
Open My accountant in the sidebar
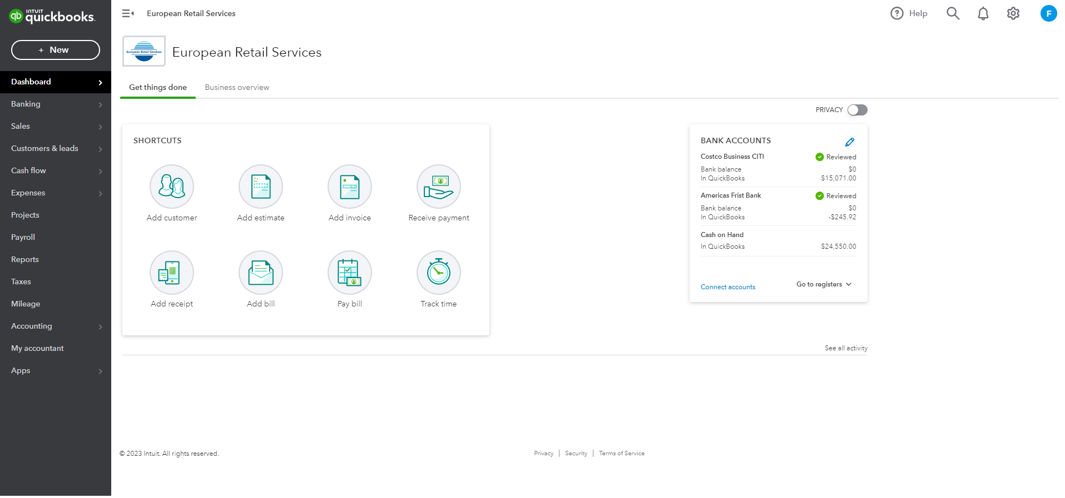(56, 348)
